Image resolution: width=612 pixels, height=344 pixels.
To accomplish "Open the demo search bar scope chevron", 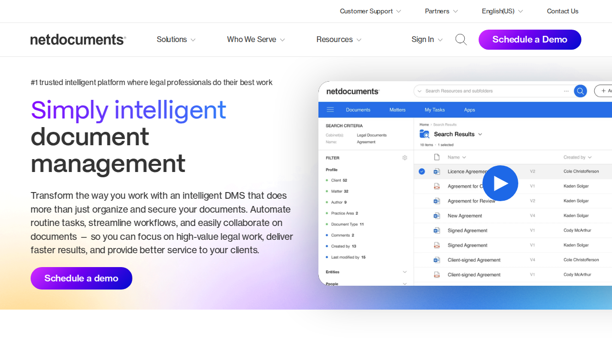I will point(419,91).
